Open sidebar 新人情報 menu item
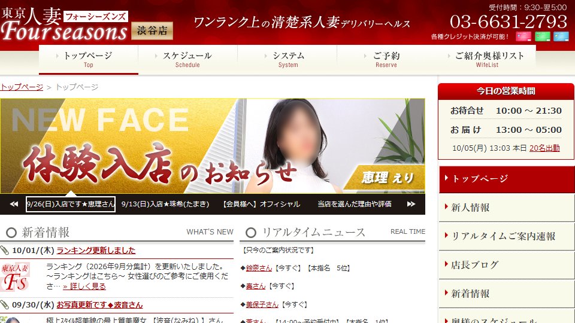 507,208
